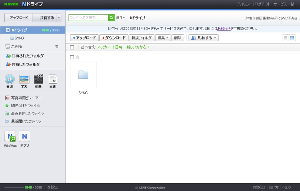Screen dimensions: 300x191
Task: Star the SYNC folder item
Action: click(78, 57)
